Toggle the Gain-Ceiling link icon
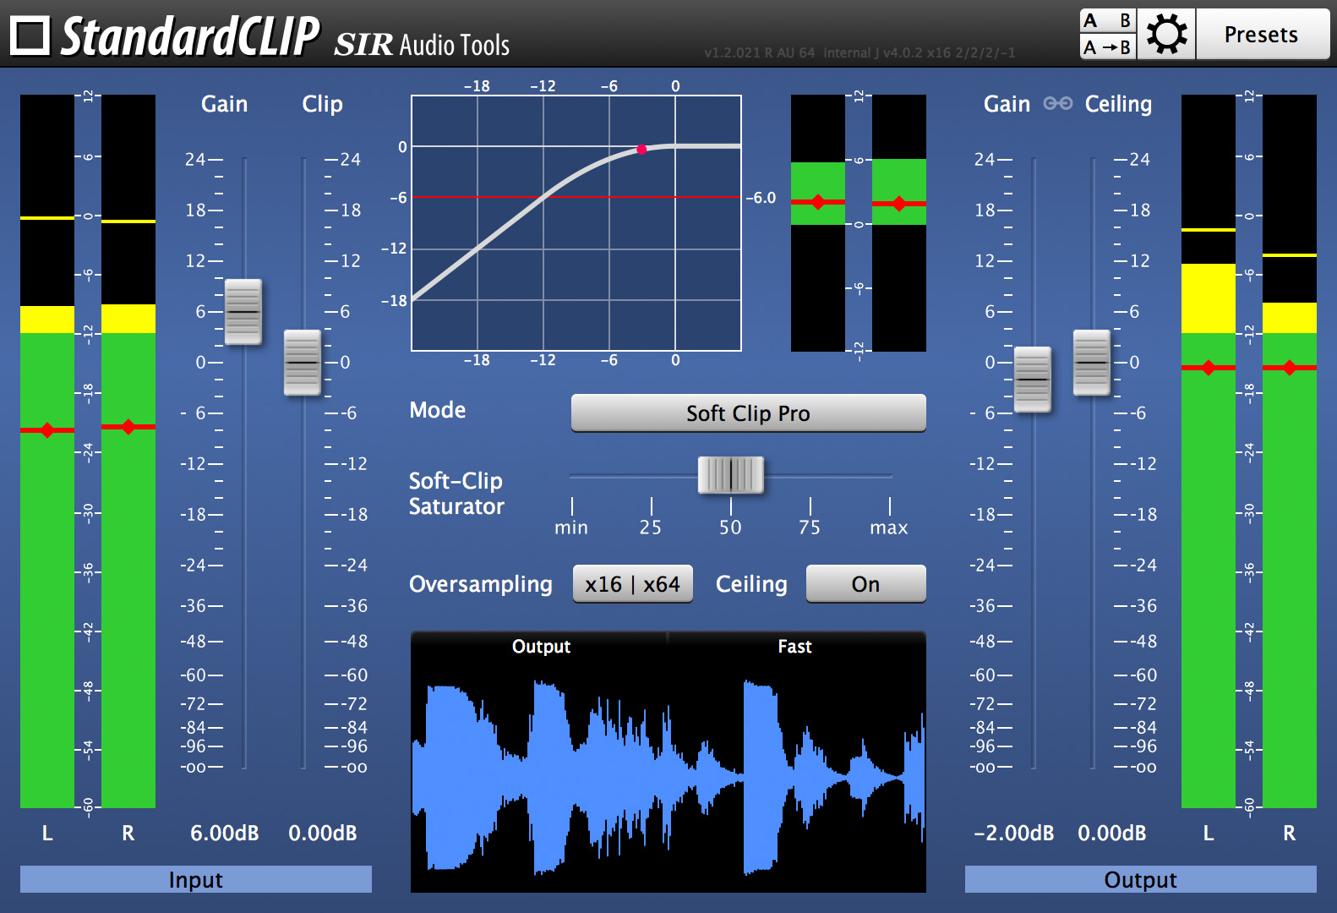 (1058, 103)
